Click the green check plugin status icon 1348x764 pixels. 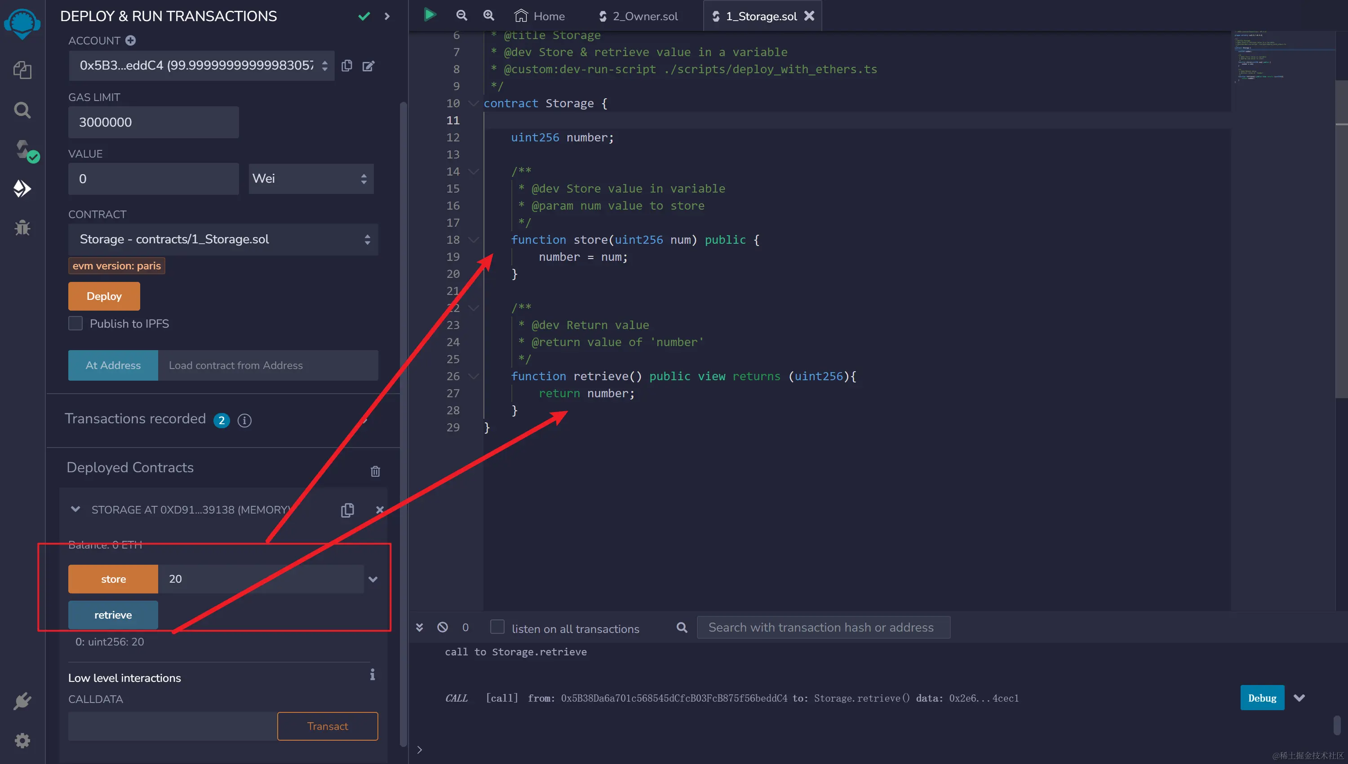click(364, 16)
